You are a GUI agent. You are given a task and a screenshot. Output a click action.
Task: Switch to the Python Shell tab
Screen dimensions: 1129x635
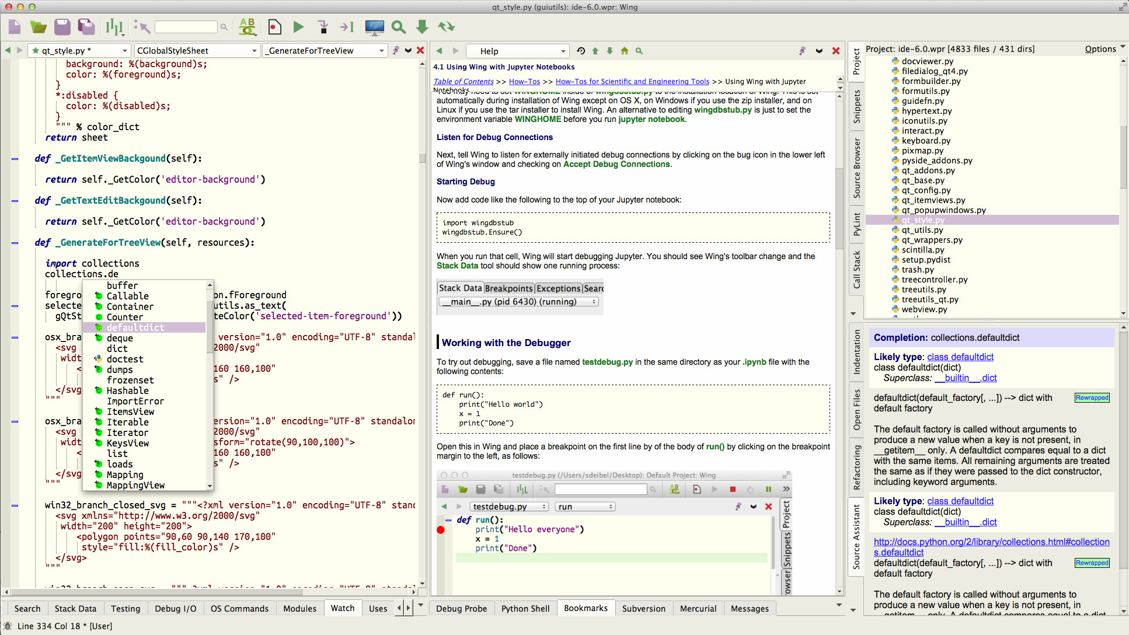(525, 608)
